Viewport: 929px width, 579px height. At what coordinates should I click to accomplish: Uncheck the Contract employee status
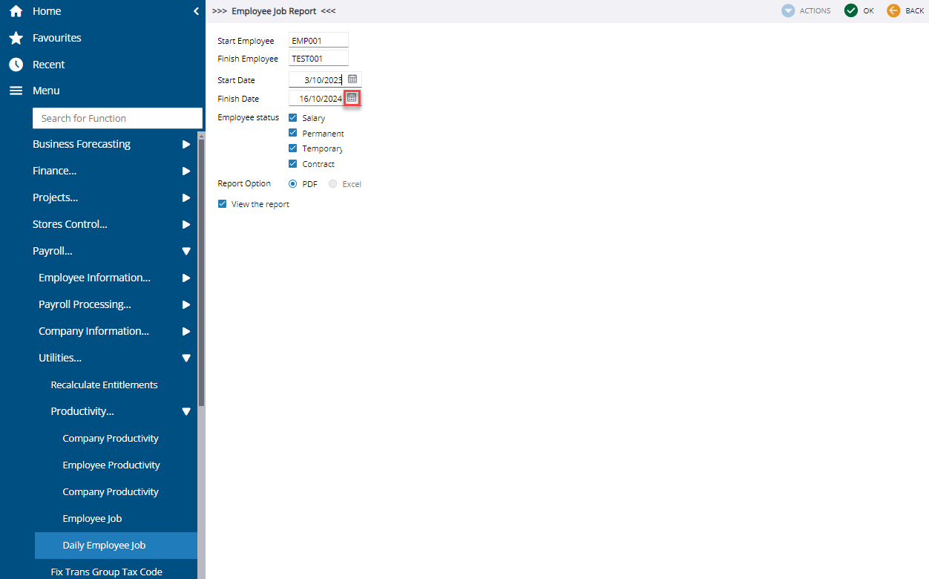[x=292, y=163]
